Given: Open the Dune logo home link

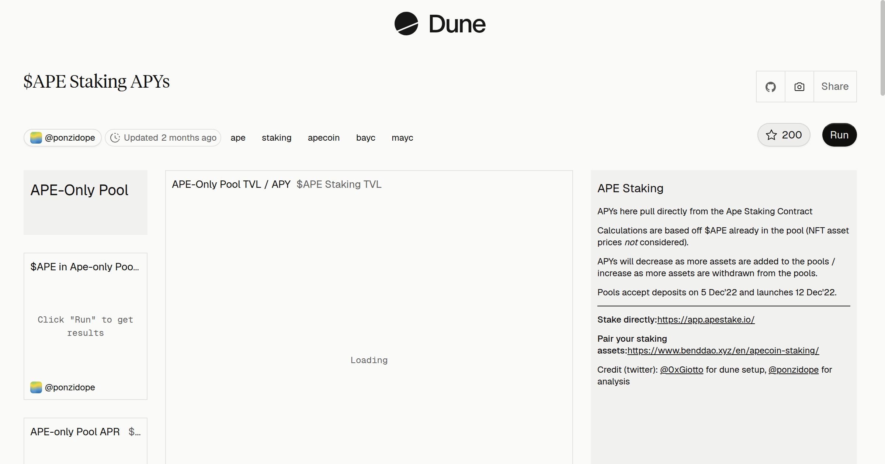Looking at the screenshot, I should pyautogui.click(x=440, y=24).
